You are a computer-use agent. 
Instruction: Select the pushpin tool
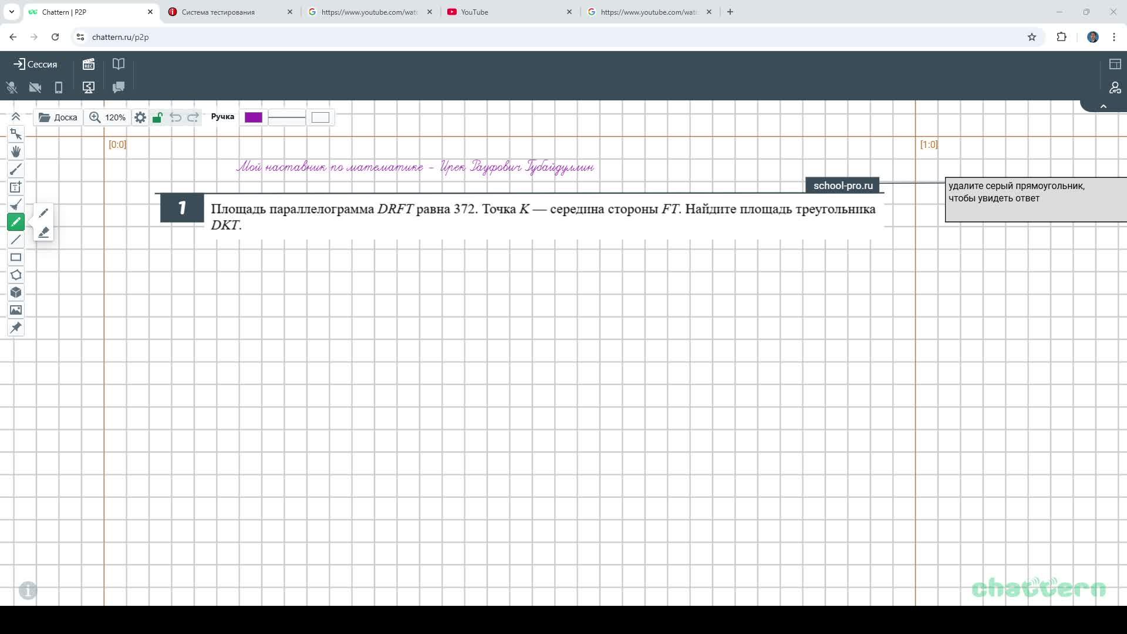click(16, 328)
